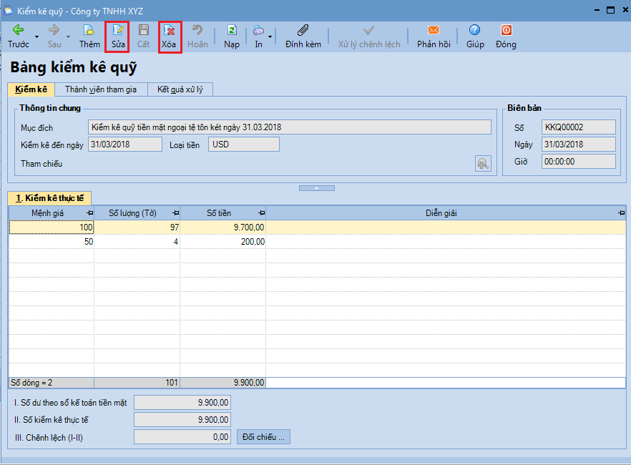Click the Đối chiếu ... button
Viewport: 631px width, 465px height.
pyautogui.click(x=263, y=437)
